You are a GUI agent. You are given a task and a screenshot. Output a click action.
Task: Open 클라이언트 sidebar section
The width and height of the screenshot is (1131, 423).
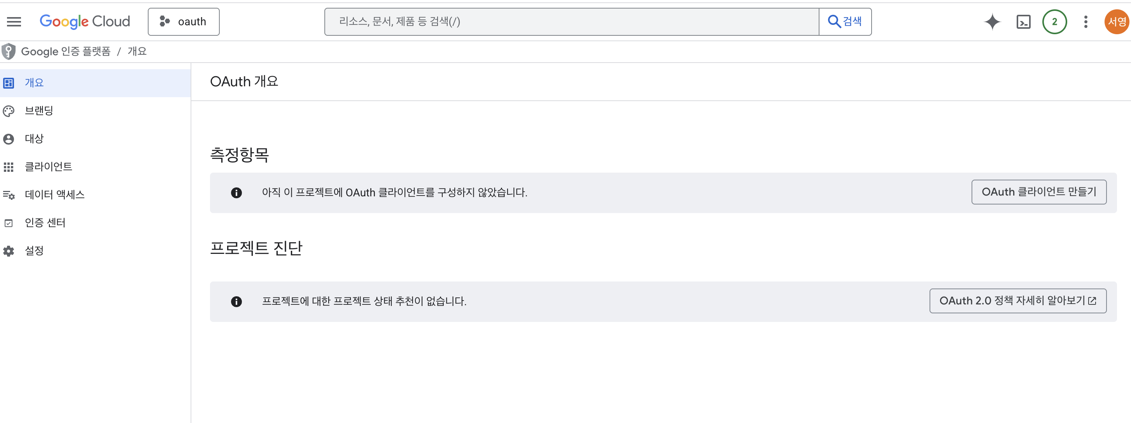pos(48,167)
